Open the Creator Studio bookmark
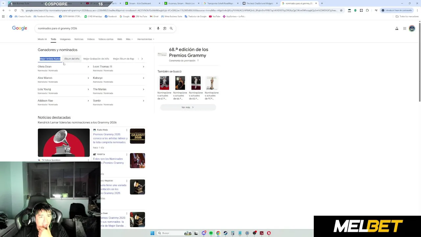421x237 pixels. pos(23,16)
